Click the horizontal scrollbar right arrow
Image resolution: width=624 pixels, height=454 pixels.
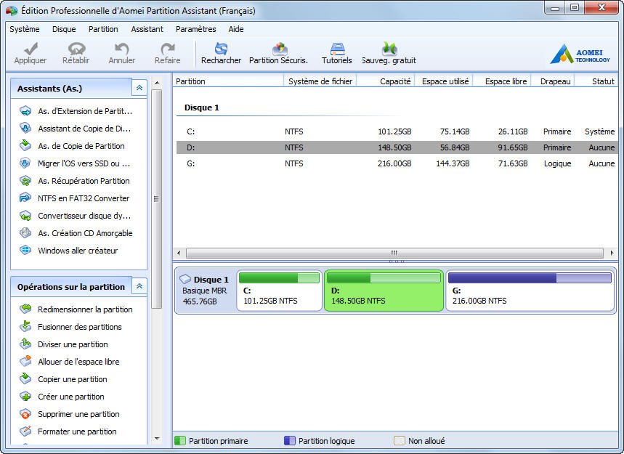point(612,253)
